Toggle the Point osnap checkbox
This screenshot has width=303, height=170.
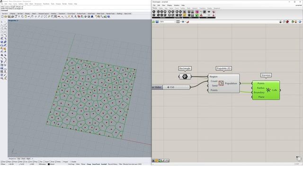tap(13, 161)
